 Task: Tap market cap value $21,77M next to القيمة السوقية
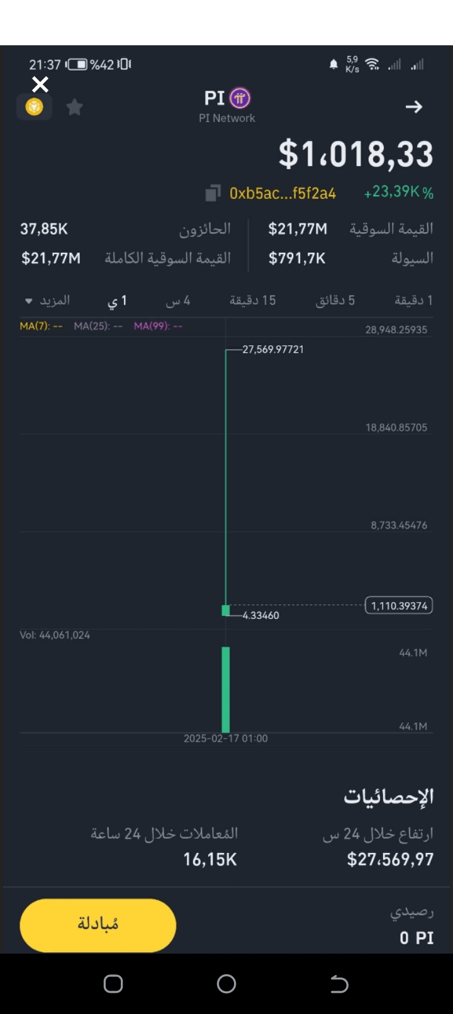[298, 229]
